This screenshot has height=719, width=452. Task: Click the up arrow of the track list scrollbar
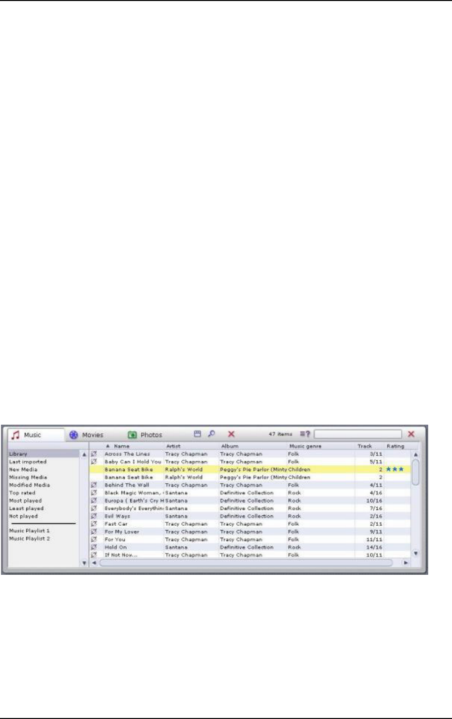(x=416, y=454)
